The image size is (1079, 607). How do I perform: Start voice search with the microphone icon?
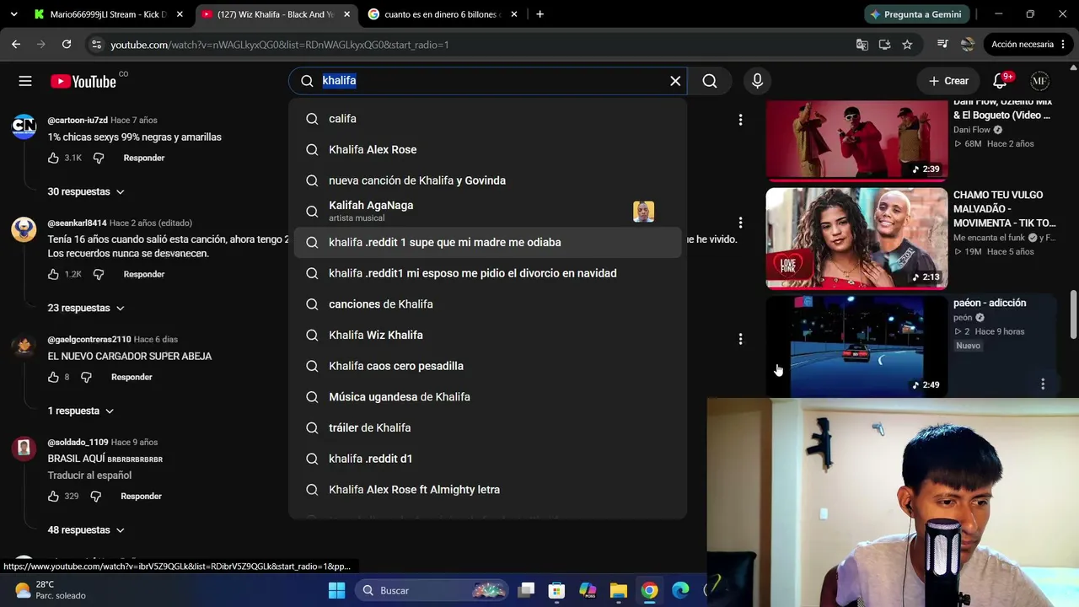[757, 81]
